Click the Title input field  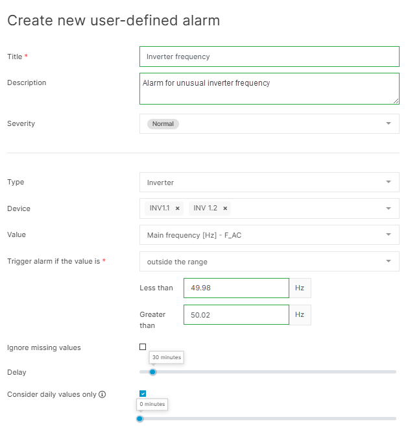(269, 57)
